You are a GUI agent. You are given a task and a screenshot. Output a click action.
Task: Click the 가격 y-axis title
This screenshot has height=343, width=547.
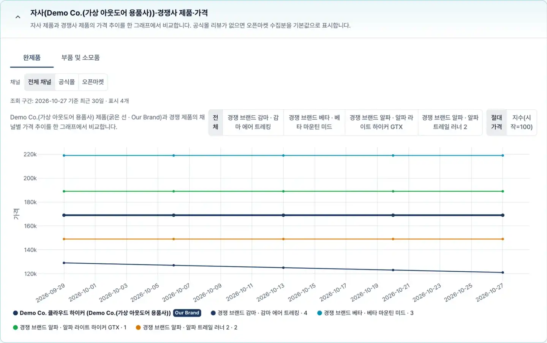point(16,214)
